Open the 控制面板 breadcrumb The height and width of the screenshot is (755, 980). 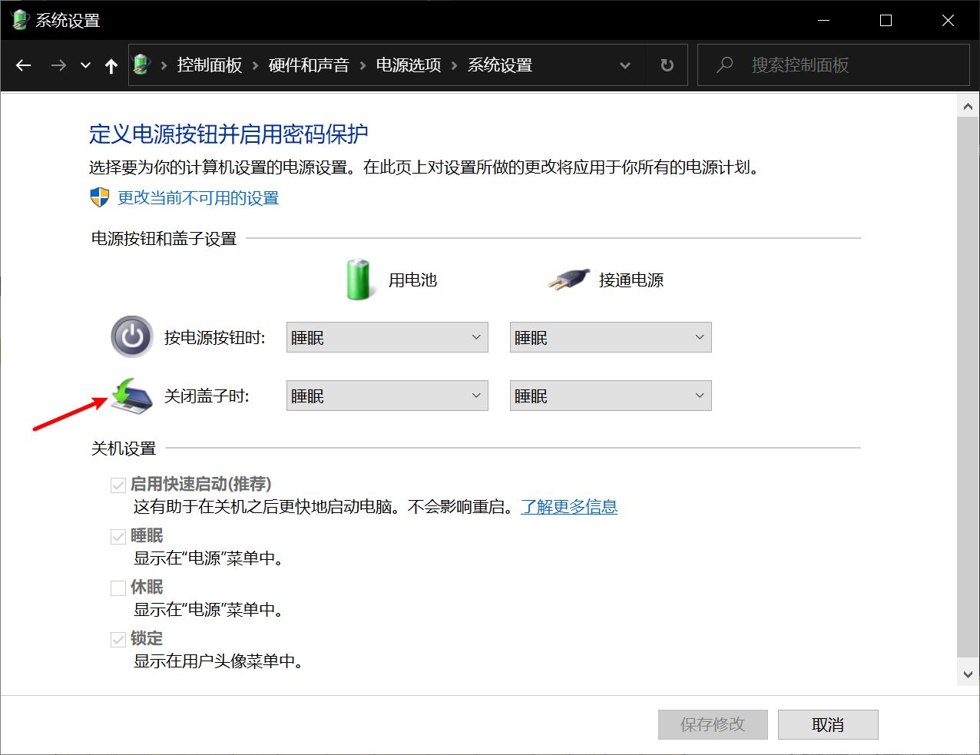tap(209, 65)
